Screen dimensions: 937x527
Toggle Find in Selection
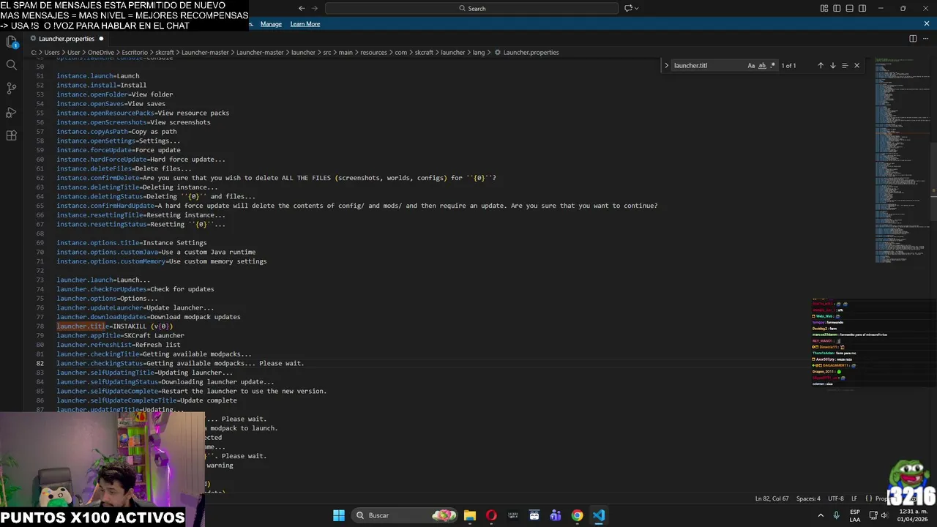point(845,65)
